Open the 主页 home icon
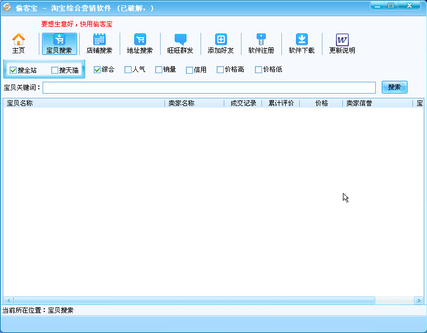The image size is (427, 333). [x=18, y=44]
